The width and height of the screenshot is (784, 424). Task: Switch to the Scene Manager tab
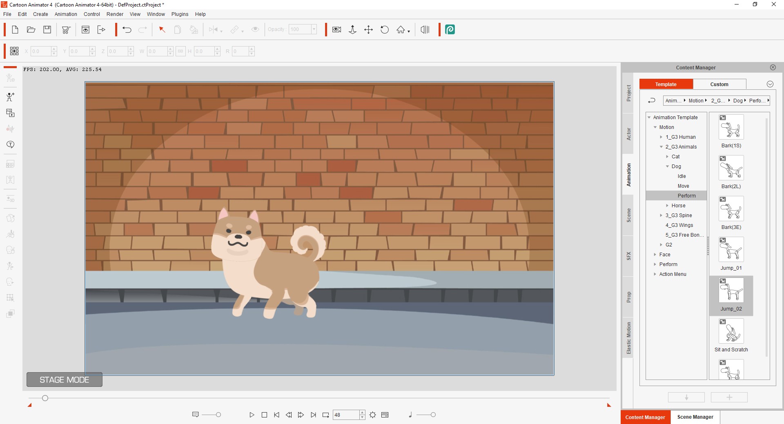(695, 417)
